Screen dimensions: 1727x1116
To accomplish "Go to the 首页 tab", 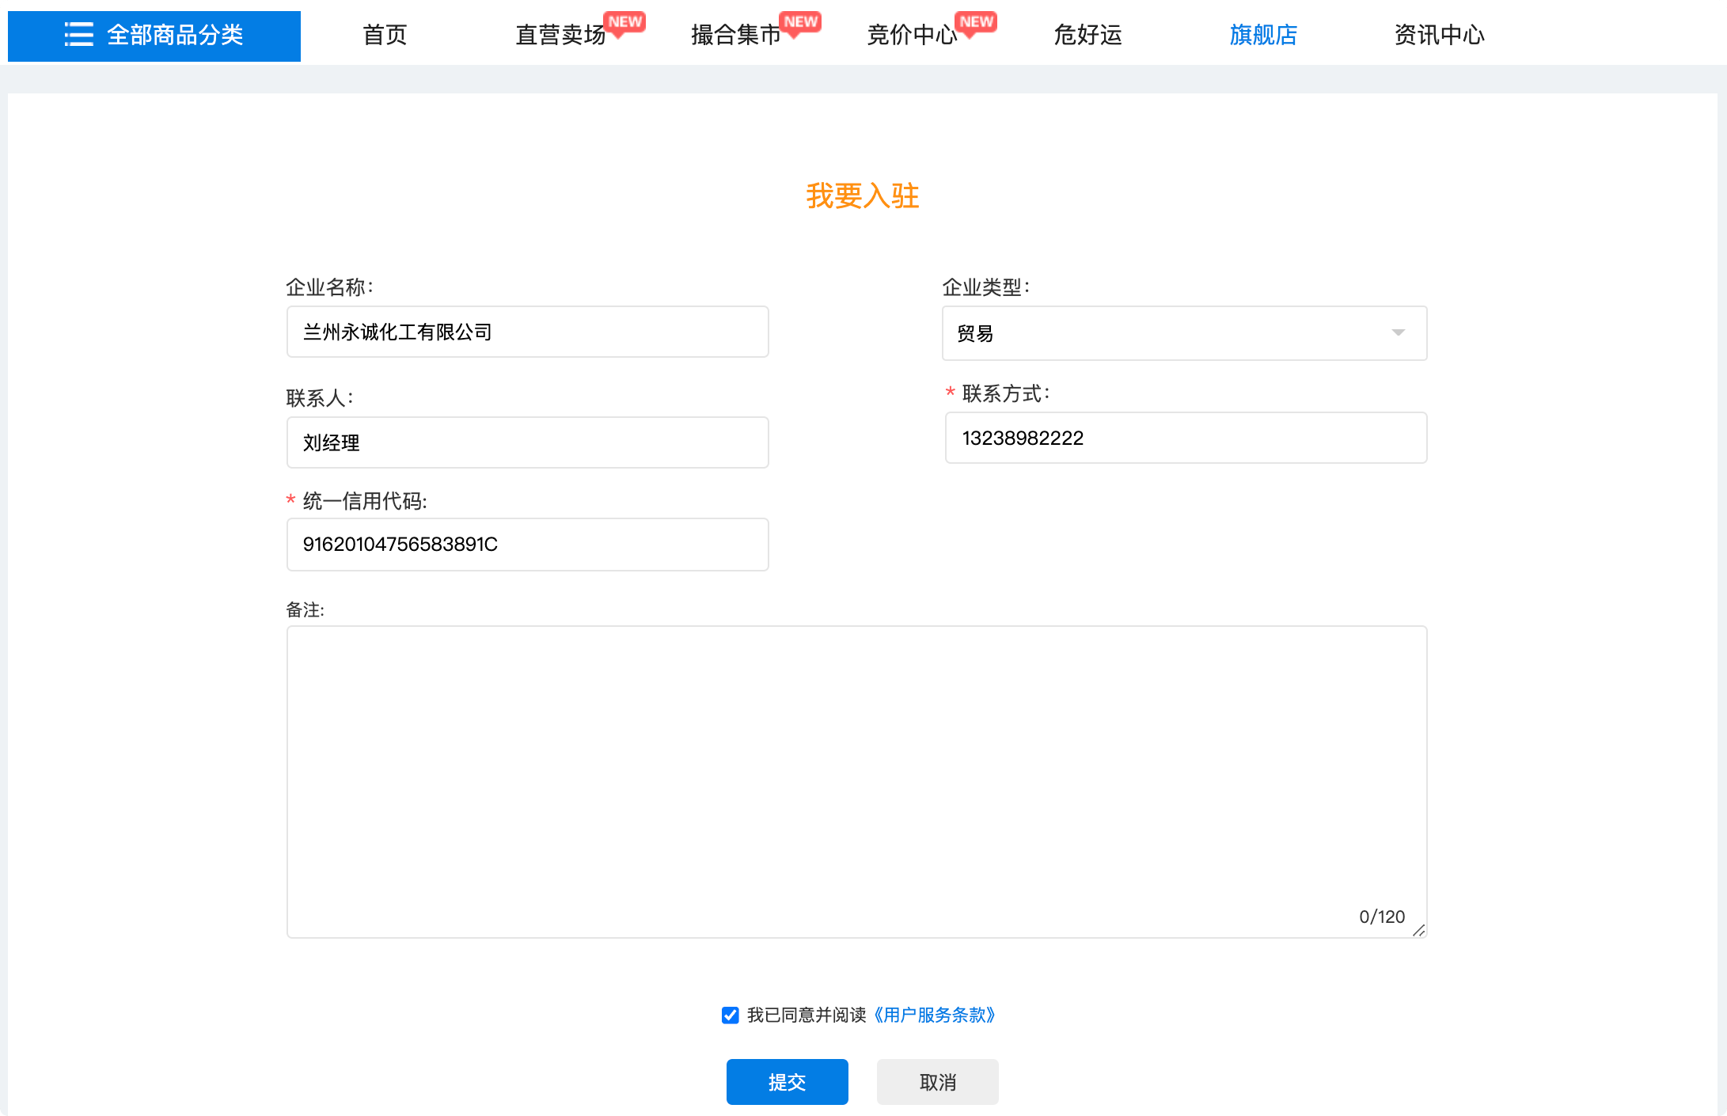I will click(x=385, y=35).
